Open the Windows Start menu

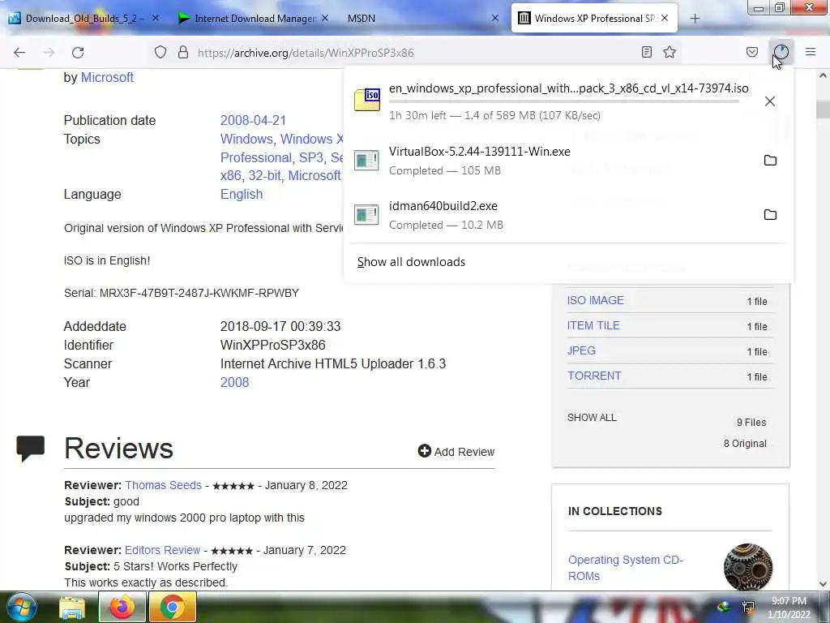(20, 607)
